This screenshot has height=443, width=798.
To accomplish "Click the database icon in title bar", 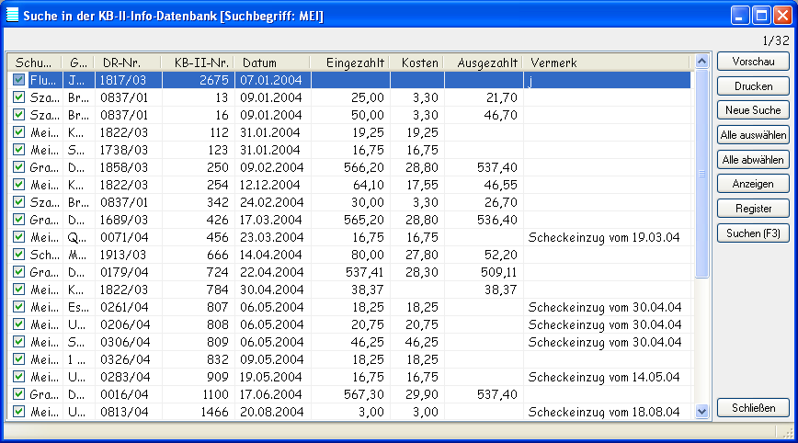I will pos(13,15).
